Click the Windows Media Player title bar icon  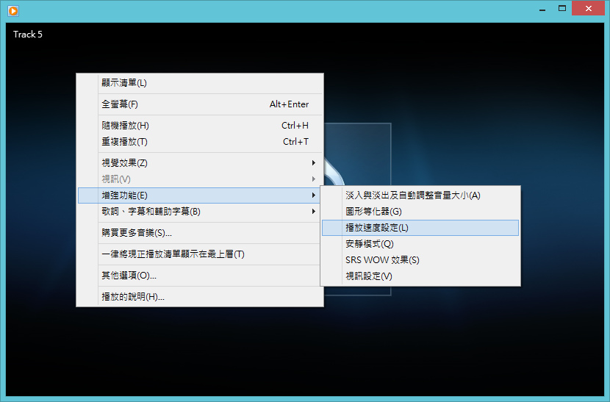13,10
